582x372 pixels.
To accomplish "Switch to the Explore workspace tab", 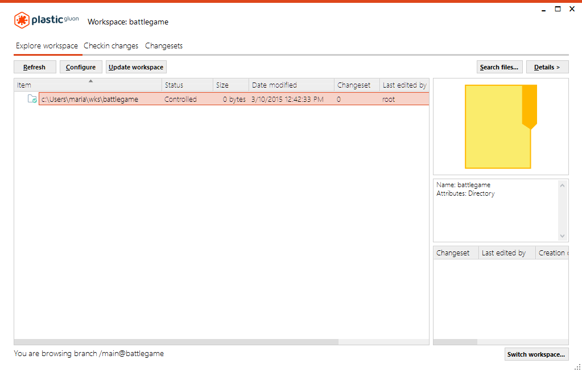I will pyautogui.click(x=47, y=46).
